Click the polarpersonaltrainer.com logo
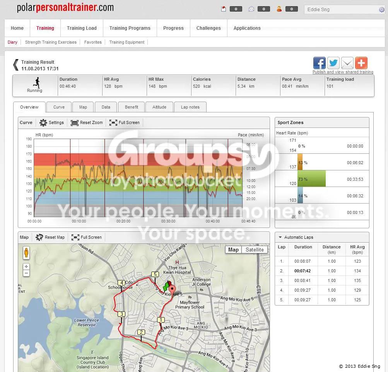This screenshot has width=388, height=372. (65, 7)
